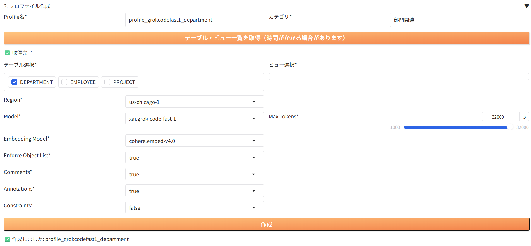This screenshot has width=531, height=246.
Task: Adjust the Max Tokens slider
Action: click(458, 127)
